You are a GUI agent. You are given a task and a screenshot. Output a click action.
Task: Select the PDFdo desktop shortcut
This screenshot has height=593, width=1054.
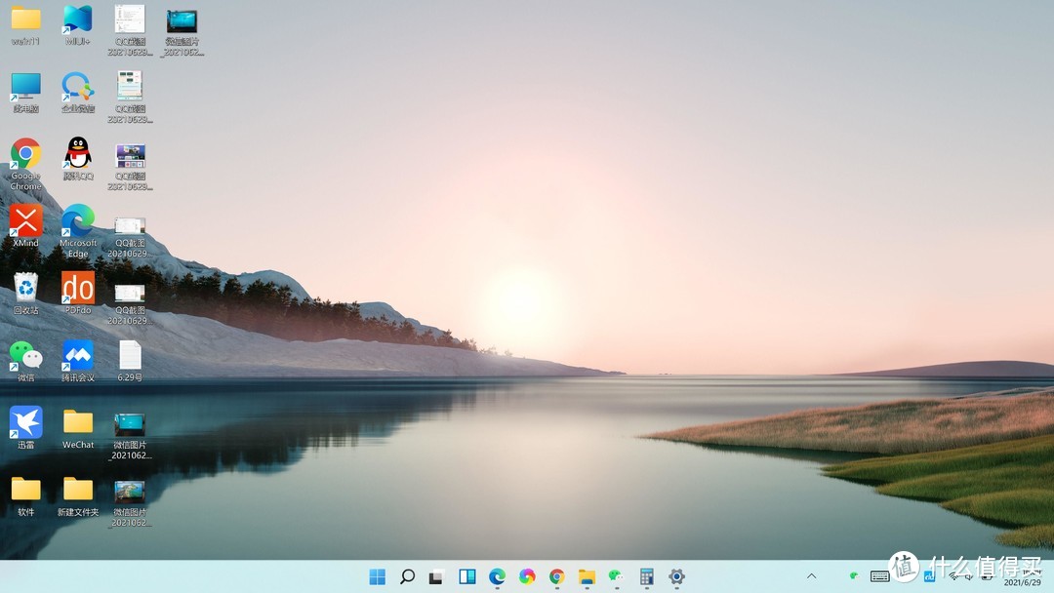(x=78, y=290)
